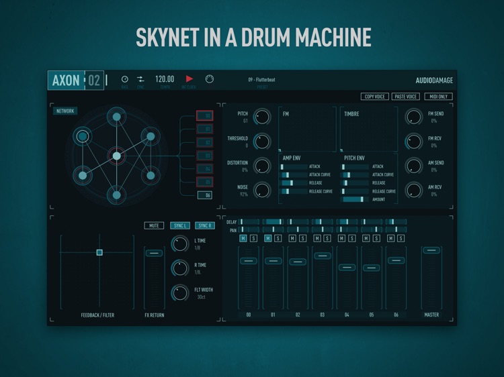Select the center network node
The image size is (504, 377).
point(116,156)
